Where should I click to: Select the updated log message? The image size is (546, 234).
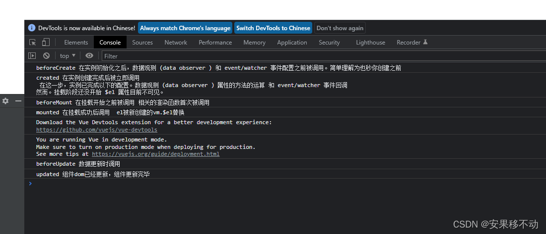click(x=93, y=174)
